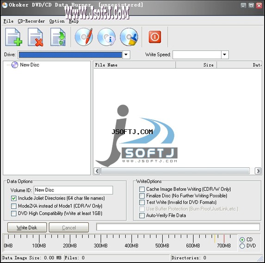Maximize the Okoker window
Screen dimensions: 265x263
[x=251, y=6]
